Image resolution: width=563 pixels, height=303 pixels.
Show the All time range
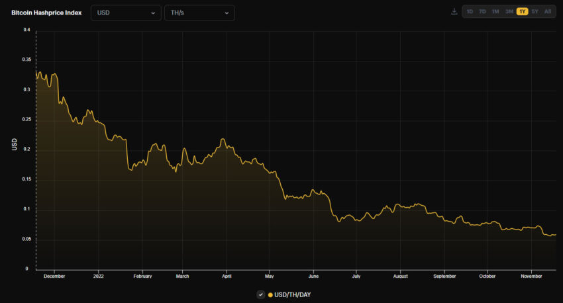click(548, 11)
